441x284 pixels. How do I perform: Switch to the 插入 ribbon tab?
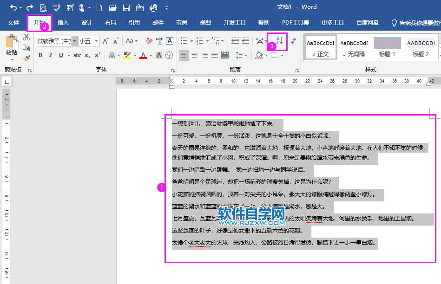[63, 22]
